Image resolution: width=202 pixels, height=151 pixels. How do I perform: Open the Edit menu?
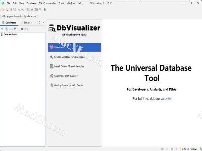point(15,3)
